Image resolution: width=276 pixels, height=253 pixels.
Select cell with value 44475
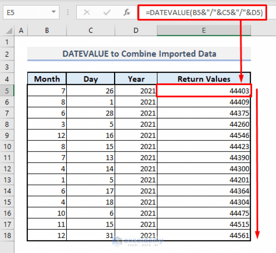pyautogui.click(x=204, y=213)
